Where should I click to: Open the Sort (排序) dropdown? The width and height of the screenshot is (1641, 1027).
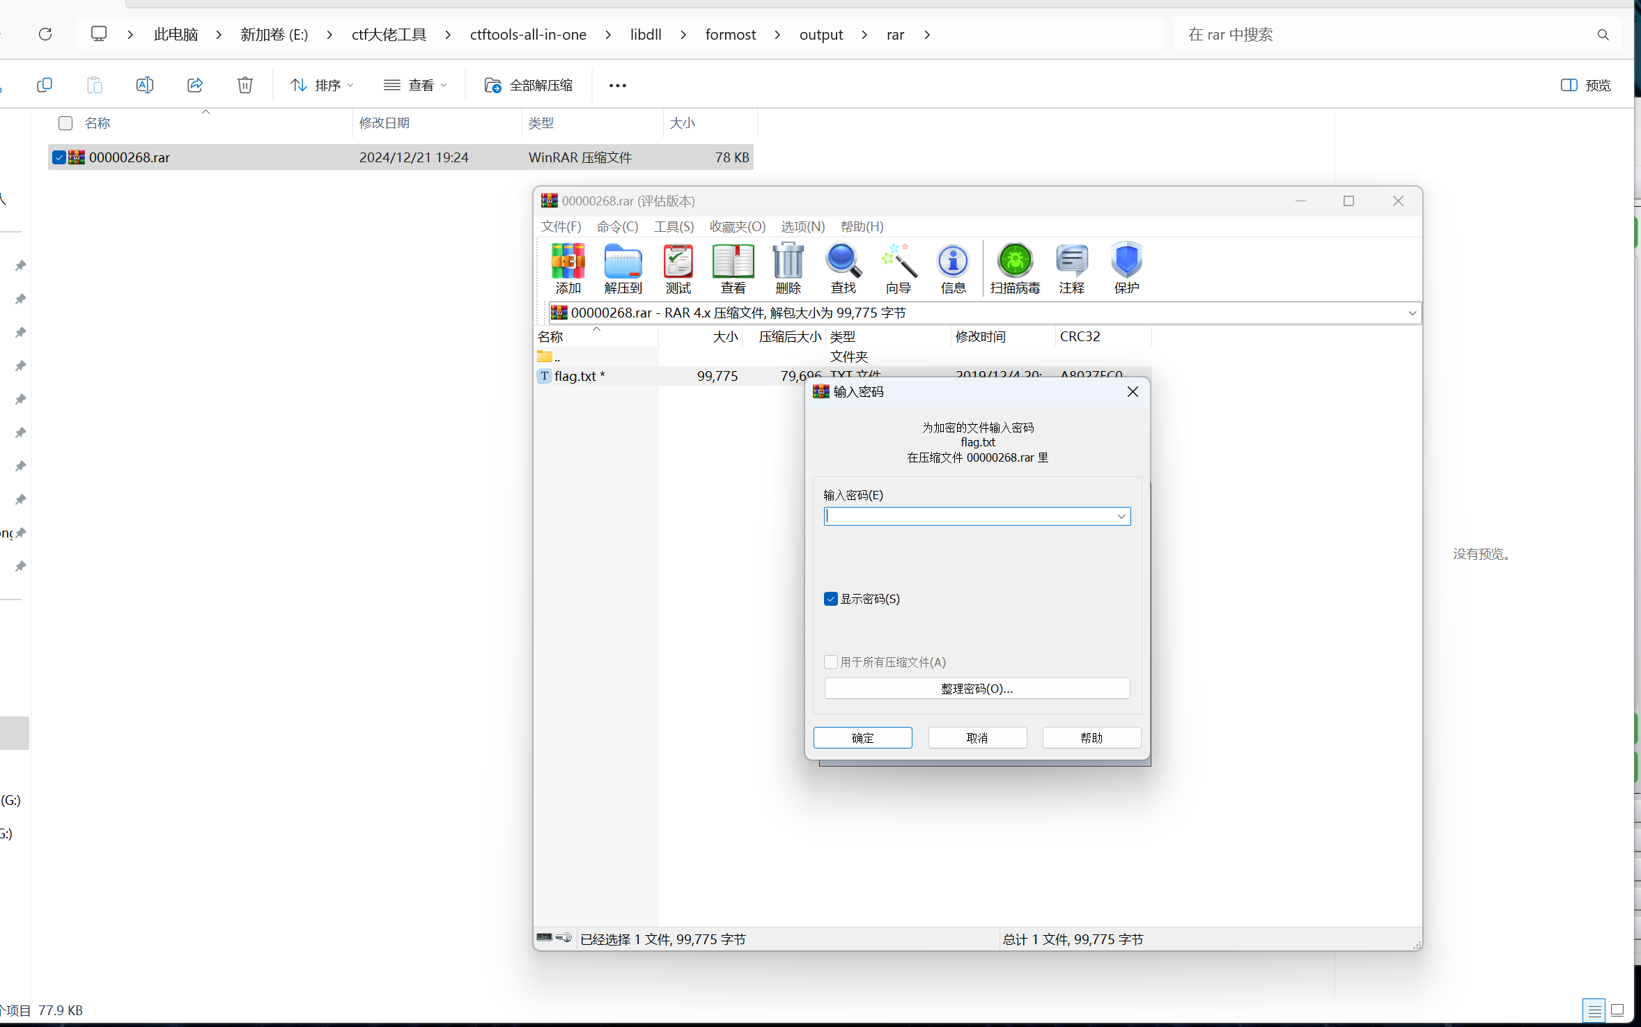(322, 85)
